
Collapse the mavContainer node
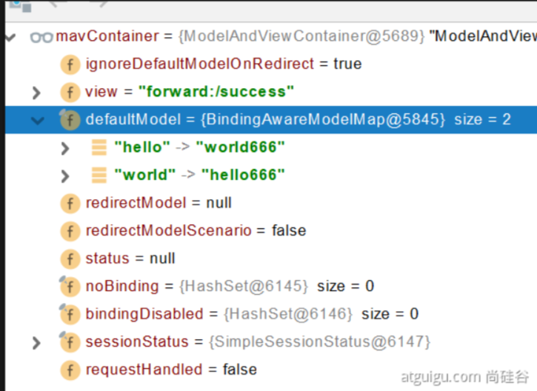tap(10, 37)
